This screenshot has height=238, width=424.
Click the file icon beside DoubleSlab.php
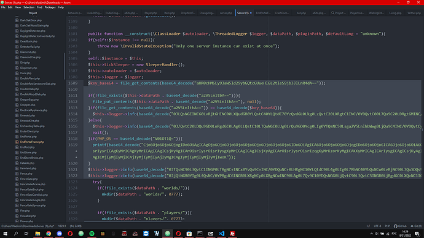click(17, 89)
